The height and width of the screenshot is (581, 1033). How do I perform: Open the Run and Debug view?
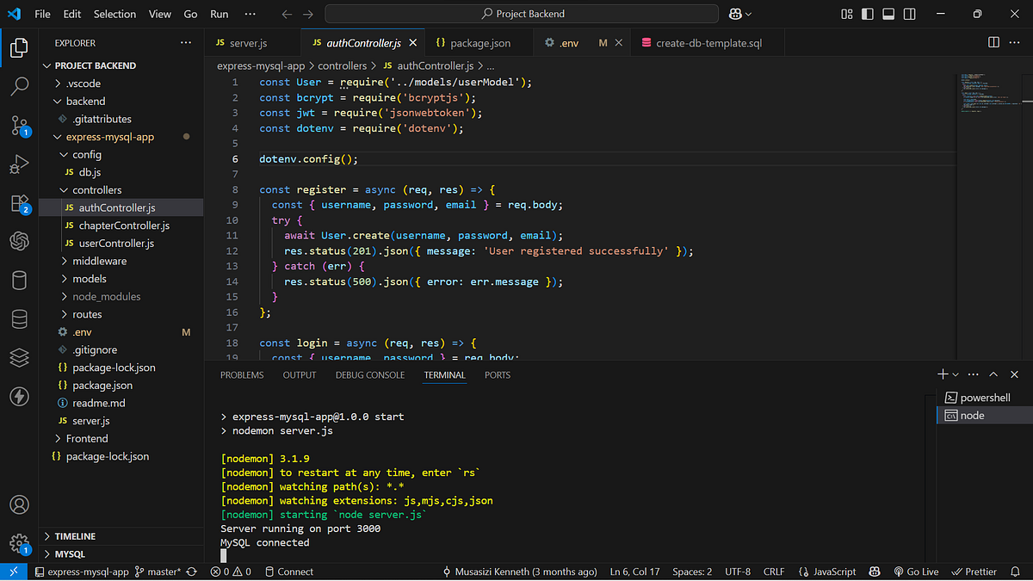point(19,164)
